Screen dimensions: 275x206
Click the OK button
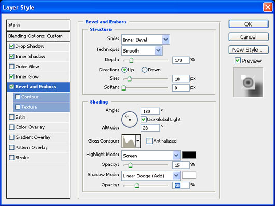[x=249, y=24]
